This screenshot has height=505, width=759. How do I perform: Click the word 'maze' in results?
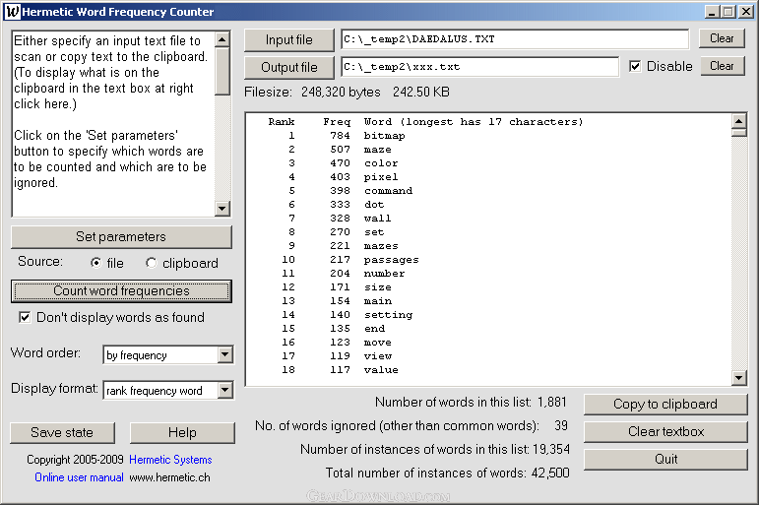tap(378, 150)
